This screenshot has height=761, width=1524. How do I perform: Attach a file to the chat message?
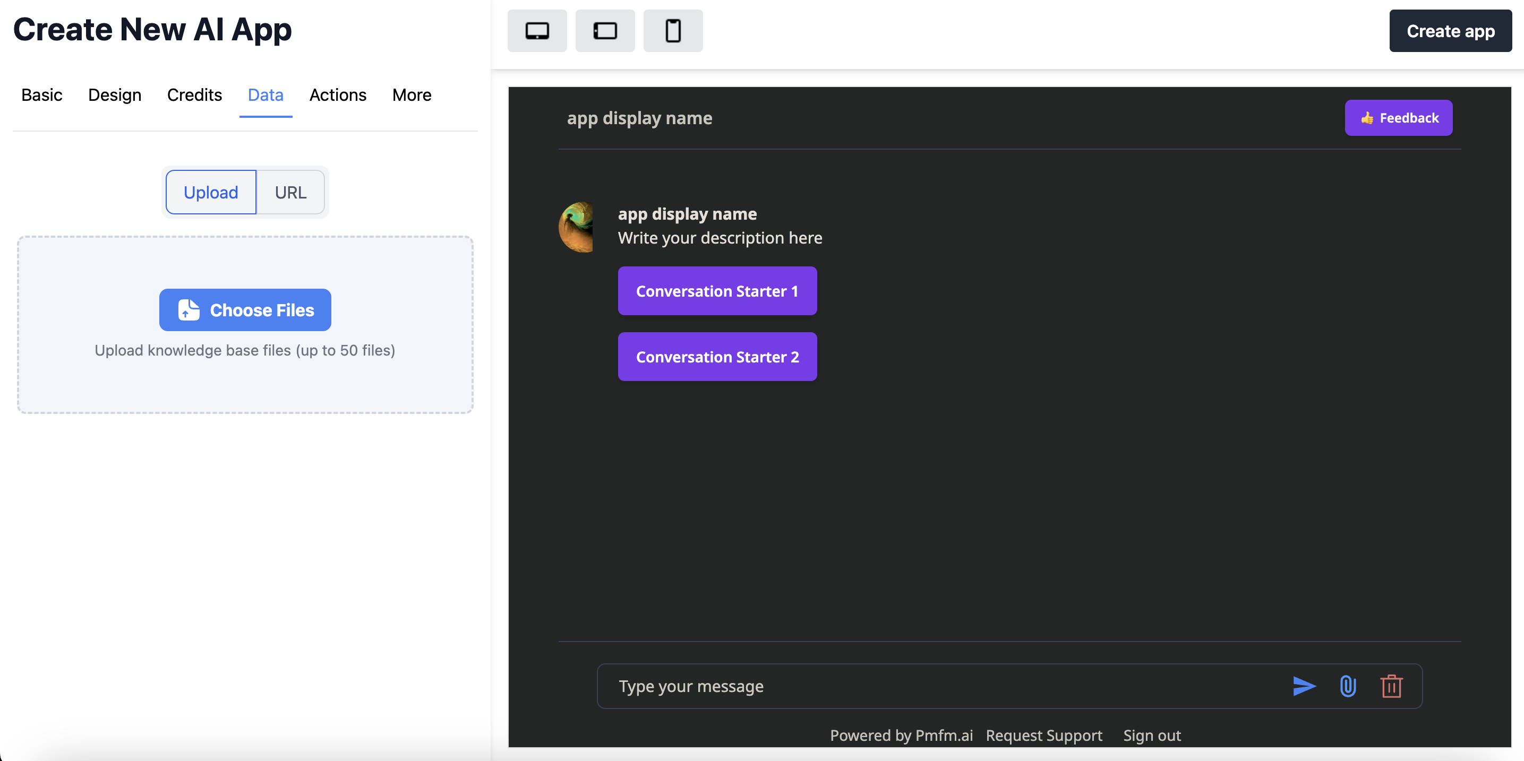tap(1347, 686)
